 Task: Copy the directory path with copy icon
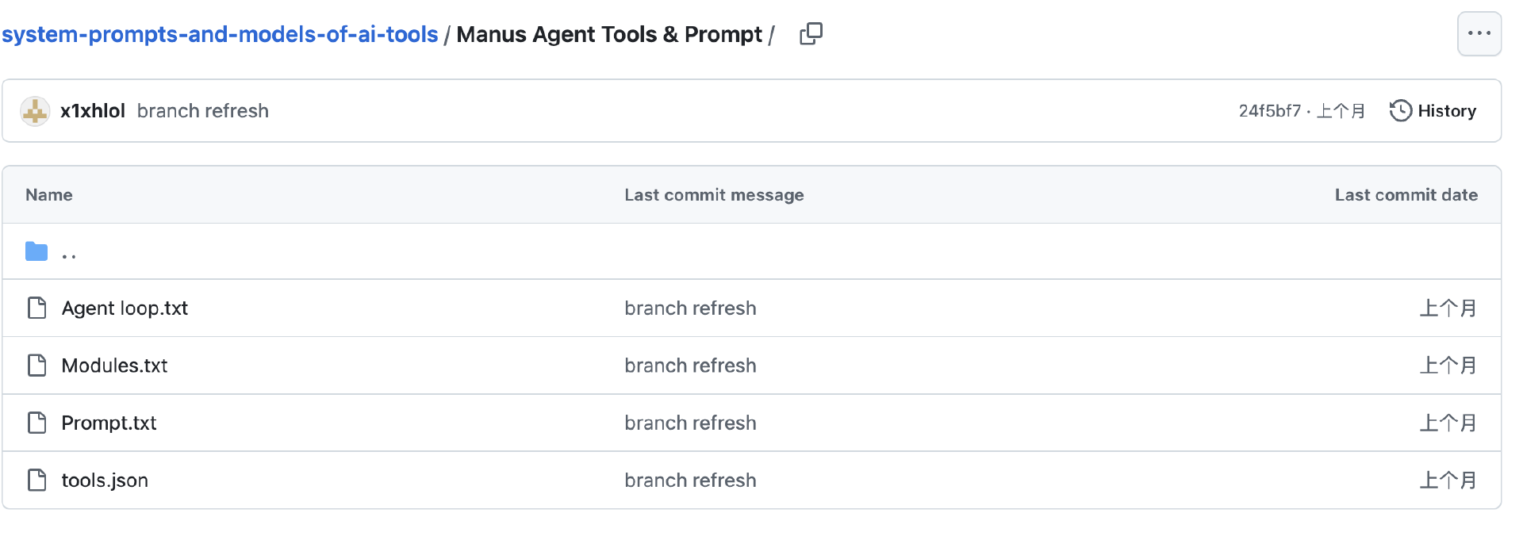click(811, 34)
